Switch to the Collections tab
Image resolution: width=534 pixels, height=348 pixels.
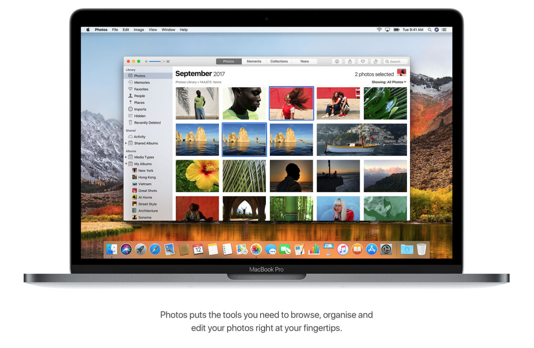point(279,61)
